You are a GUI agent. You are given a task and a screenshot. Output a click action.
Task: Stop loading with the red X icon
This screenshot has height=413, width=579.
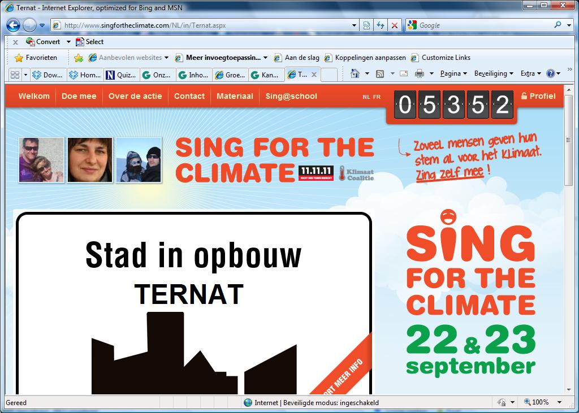click(x=394, y=25)
